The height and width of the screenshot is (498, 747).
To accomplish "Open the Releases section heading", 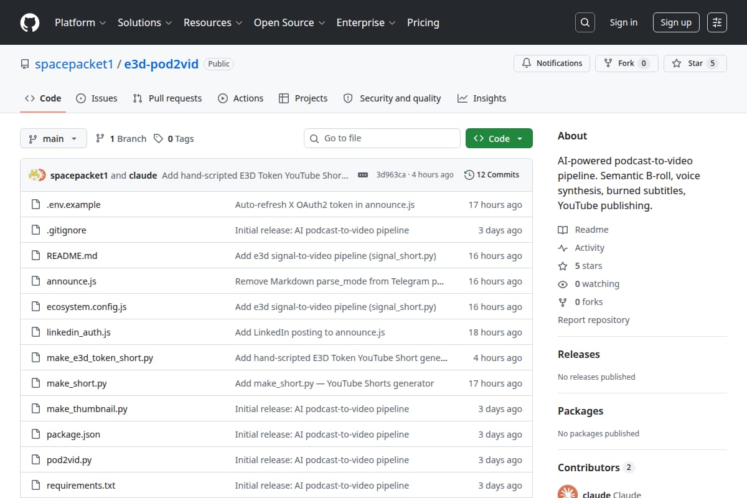I will click(x=579, y=354).
